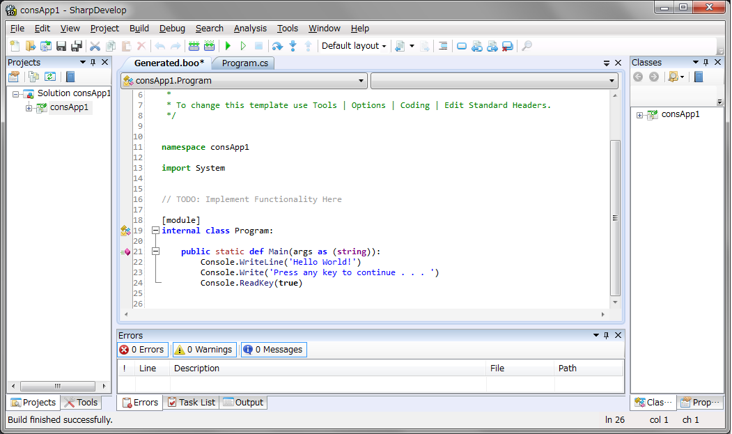Toggle the 0 Messages filter
The image size is (732, 434).
273,349
